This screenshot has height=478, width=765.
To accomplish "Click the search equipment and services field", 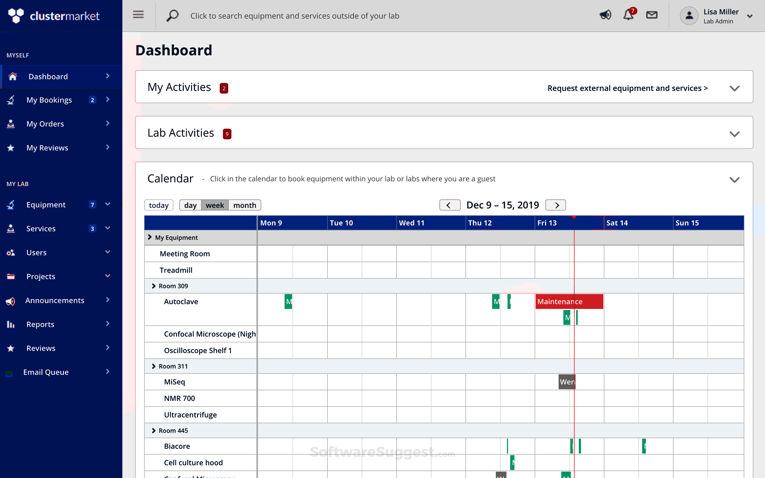I will [295, 16].
